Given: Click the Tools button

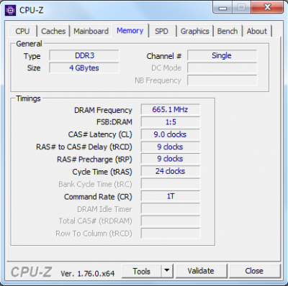Looking at the screenshot, I should coord(142,271).
